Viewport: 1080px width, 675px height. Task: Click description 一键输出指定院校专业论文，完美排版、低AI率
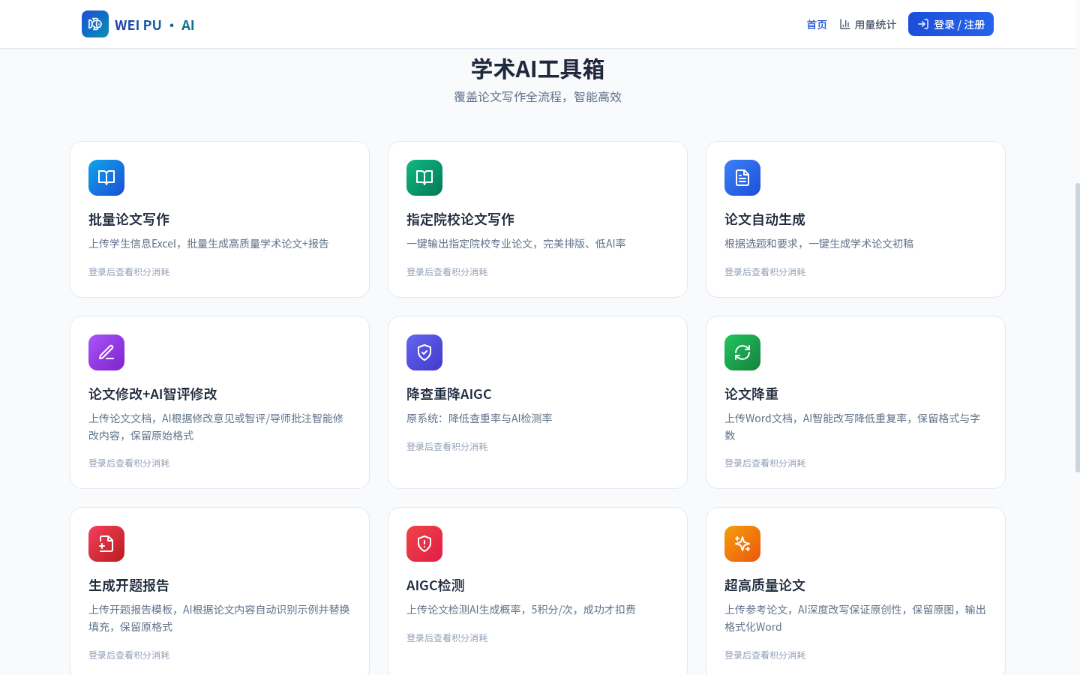pos(516,243)
